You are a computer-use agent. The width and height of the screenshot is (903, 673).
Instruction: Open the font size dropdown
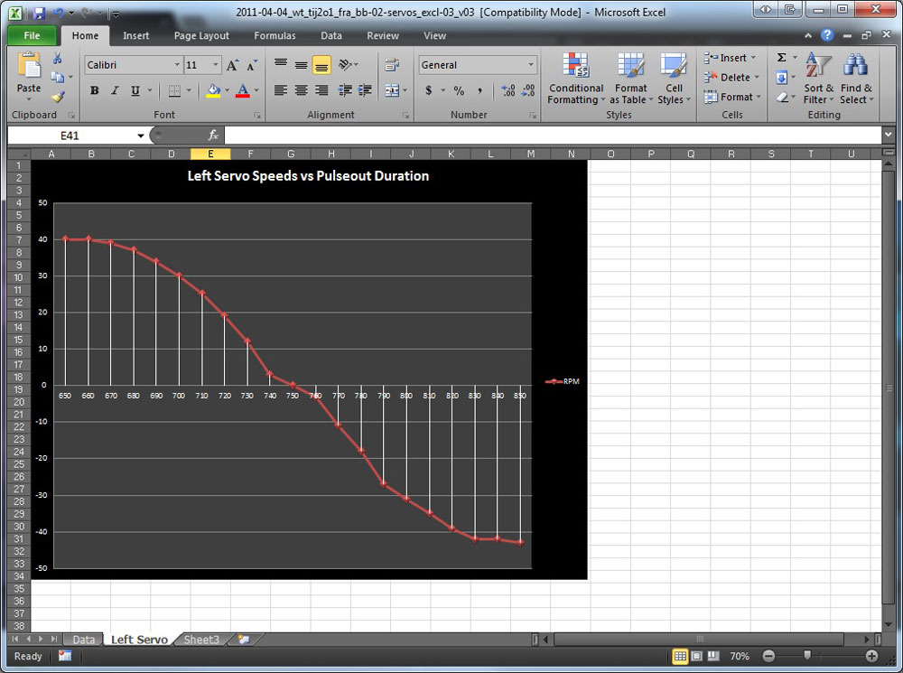click(x=216, y=65)
